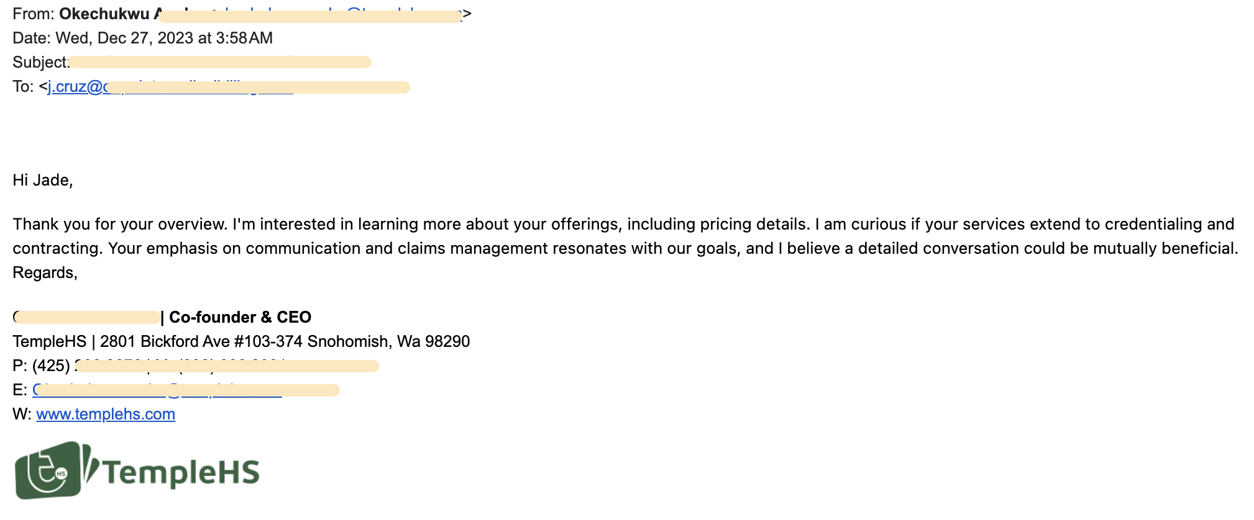Click the 'W:' label before website
This screenshot has height=520, width=1254.
pyautogui.click(x=22, y=414)
